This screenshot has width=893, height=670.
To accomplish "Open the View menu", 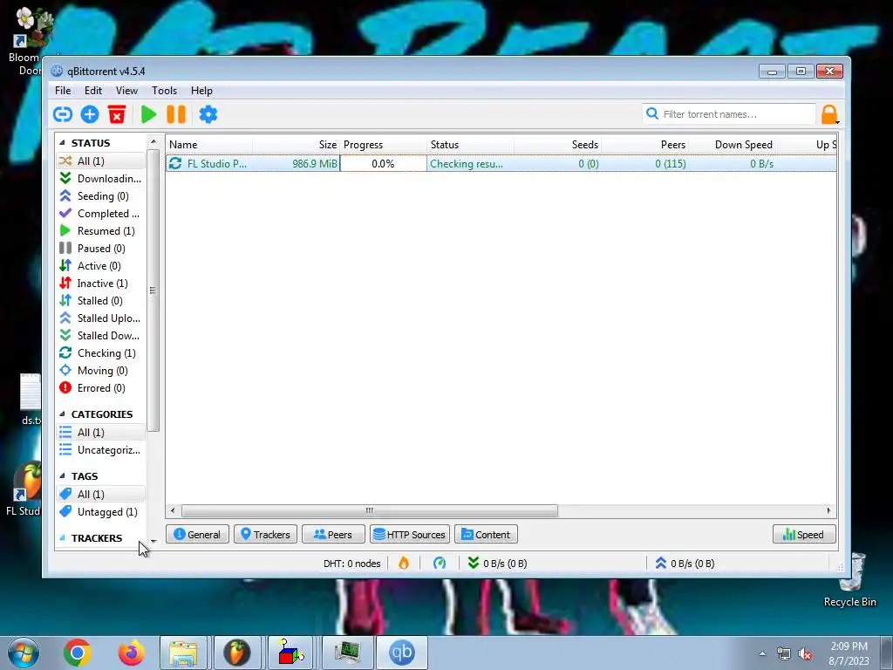I will (x=126, y=91).
